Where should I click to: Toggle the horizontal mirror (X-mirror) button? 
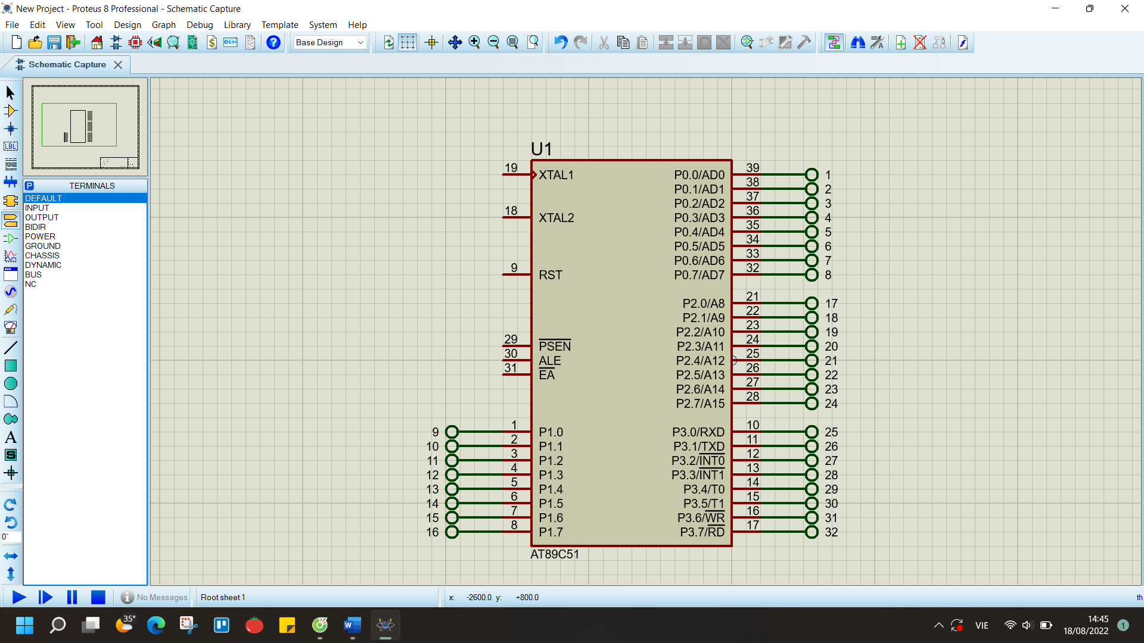tap(10, 556)
